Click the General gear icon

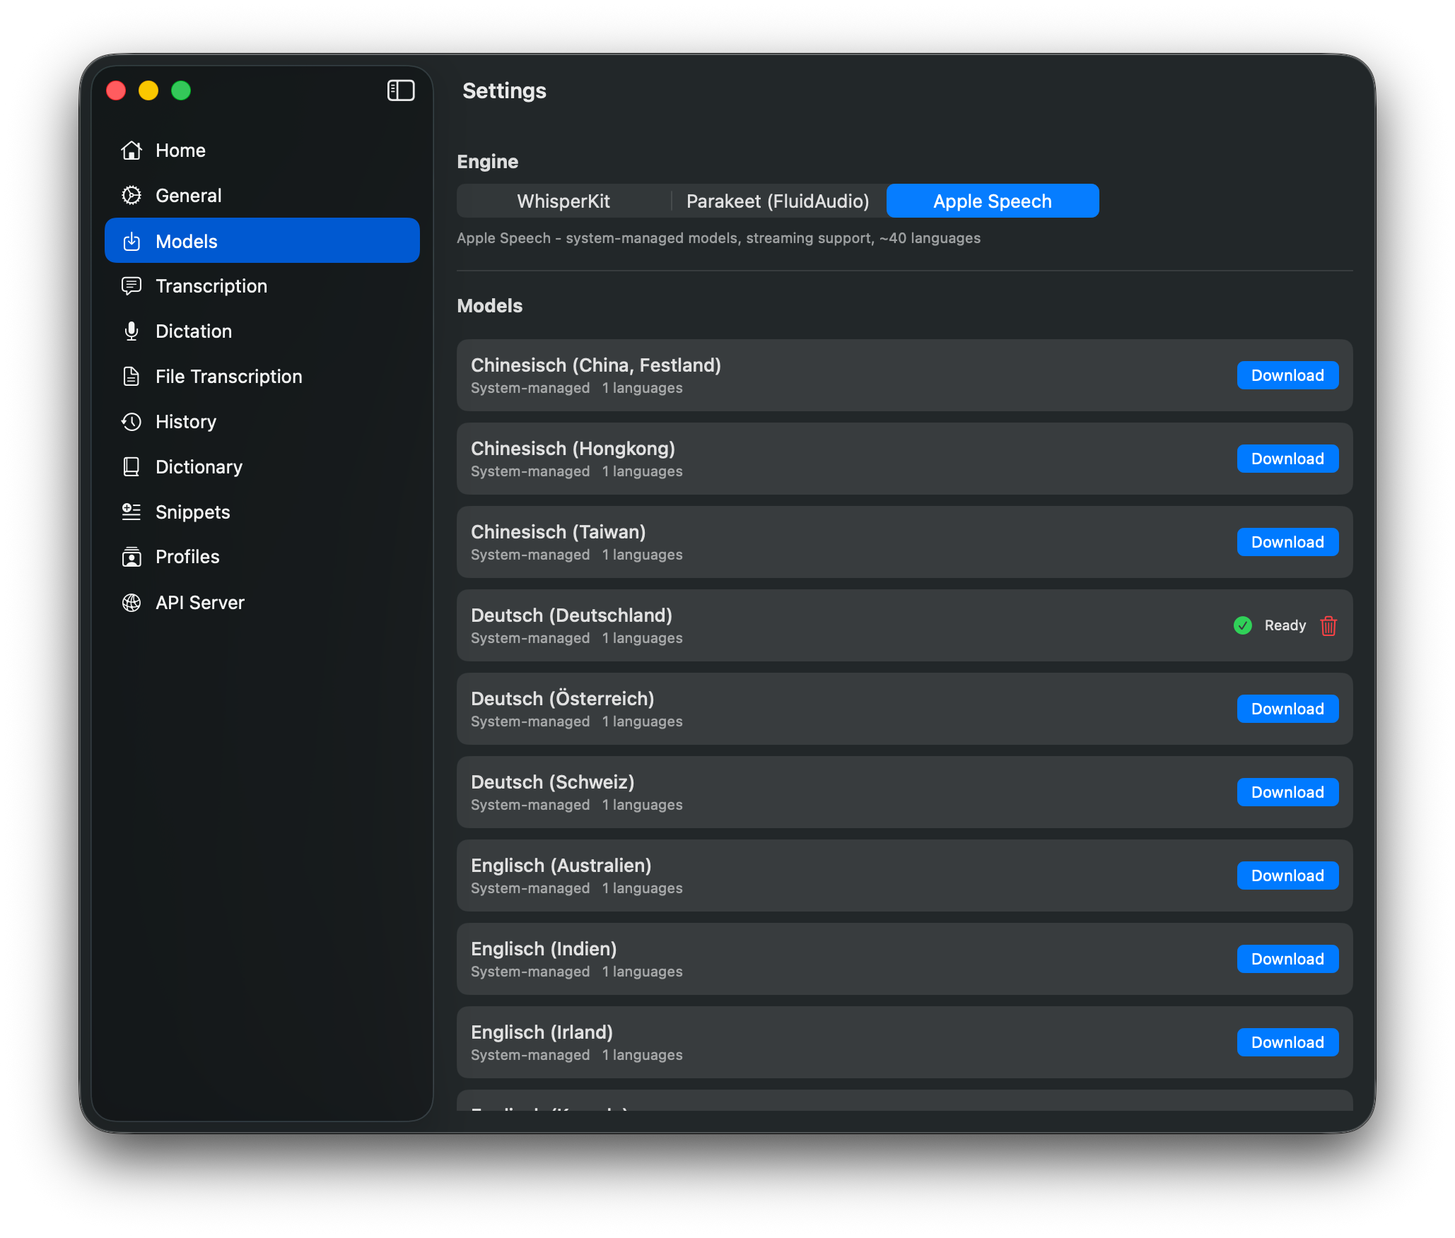pos(132,195)
